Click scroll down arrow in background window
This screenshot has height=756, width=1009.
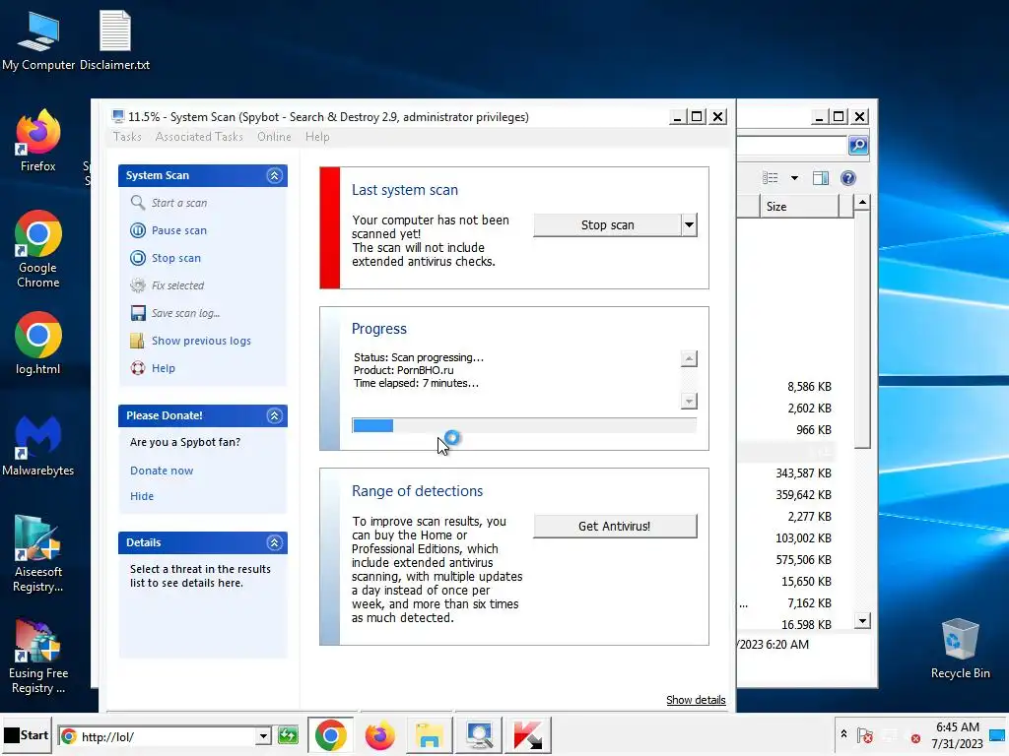click(x=862, y=621)
